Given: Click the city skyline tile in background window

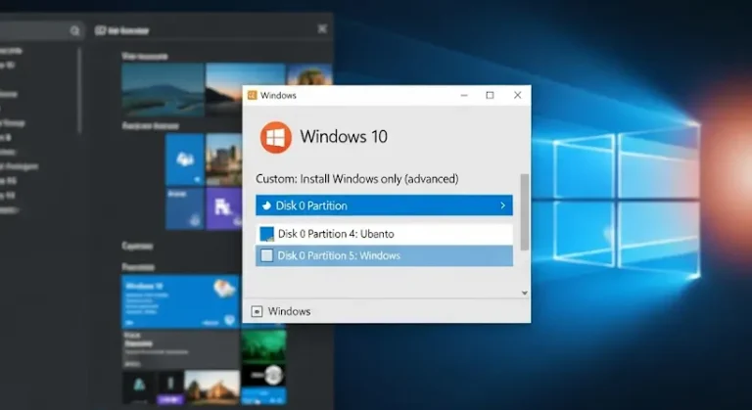Looking at the screenshot, I should [224, 159].
